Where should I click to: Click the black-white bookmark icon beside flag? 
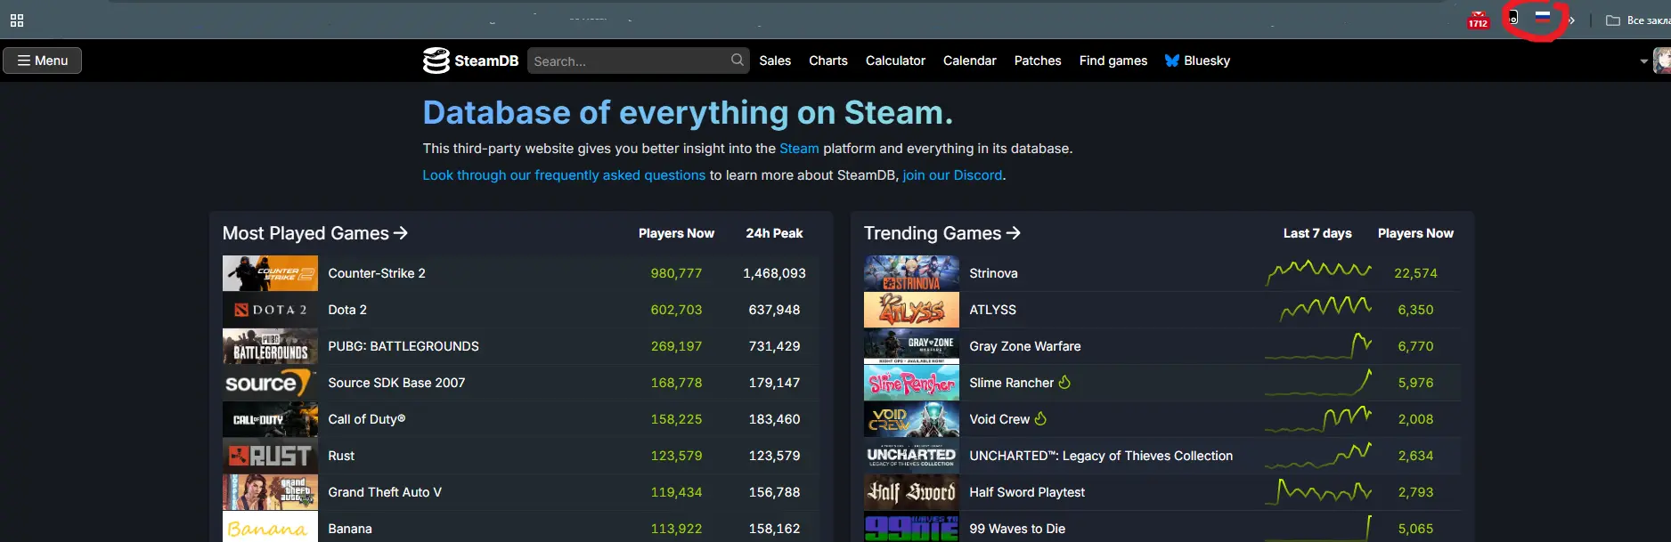coord(1513,18)
